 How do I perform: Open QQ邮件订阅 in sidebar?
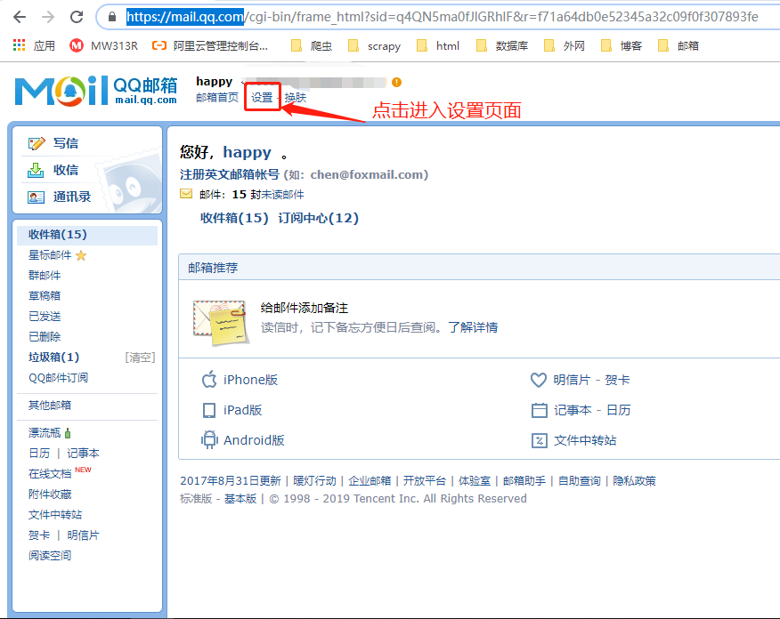(58, 378)
